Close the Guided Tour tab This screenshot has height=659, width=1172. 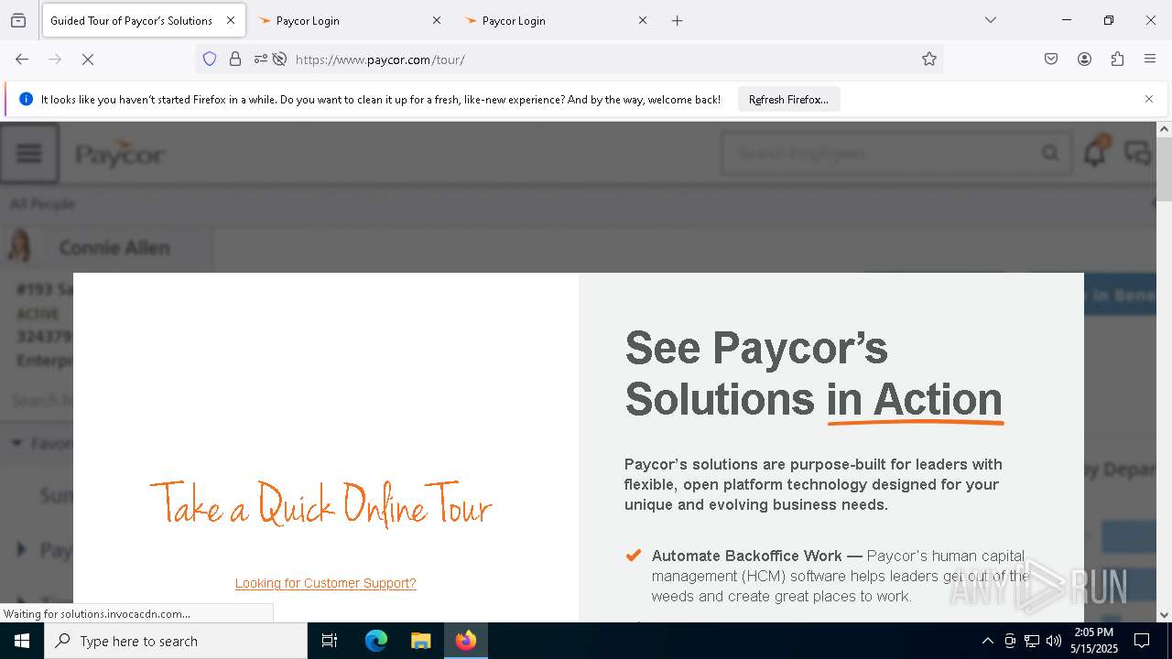[x=231, y=20]
